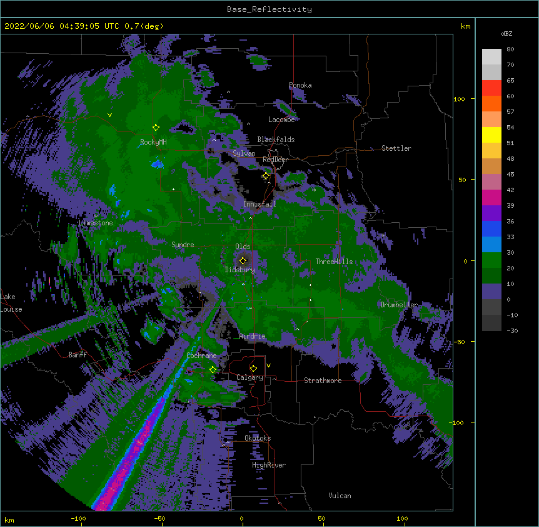Click the asterisk marker east of Innisfail
The height and width of the screenshot is (527, 539).
(x=314, y=190)
